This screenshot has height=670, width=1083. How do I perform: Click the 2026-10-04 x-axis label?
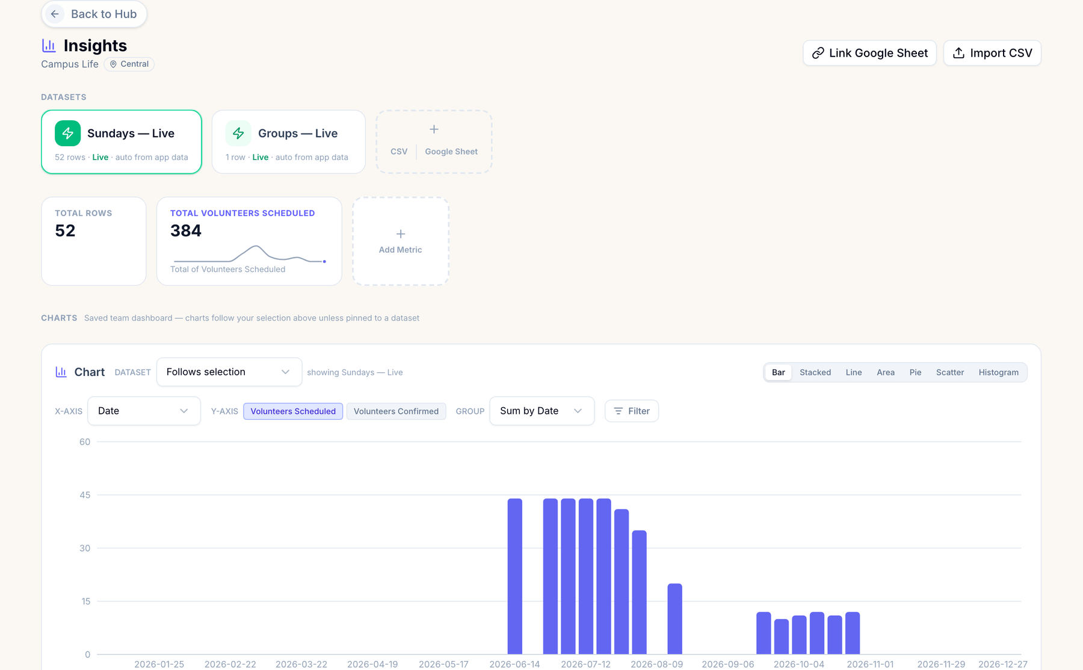[799, 664]
